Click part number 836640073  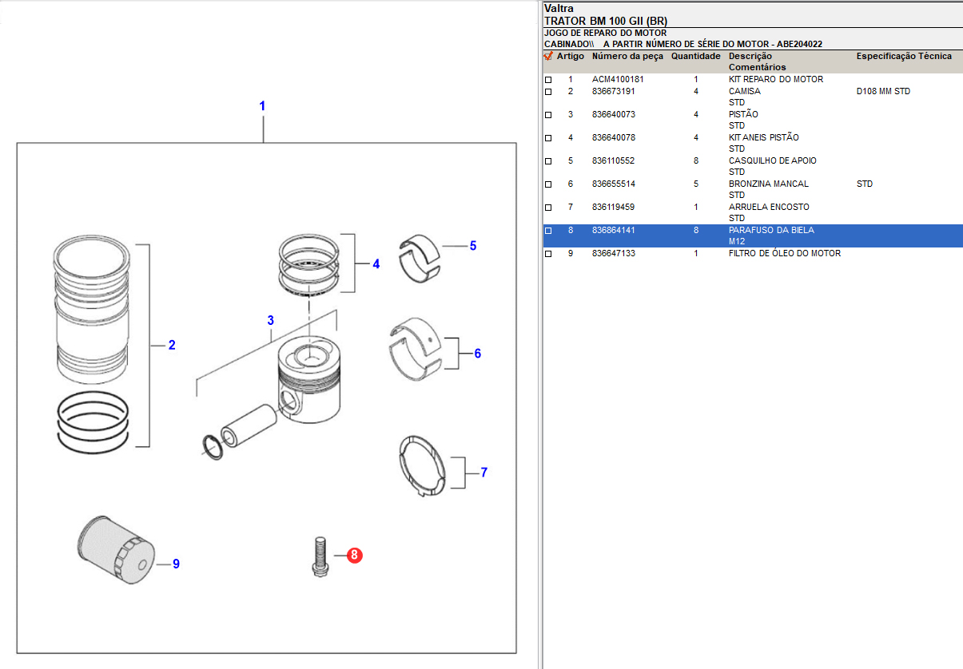(x=614, y=115)
